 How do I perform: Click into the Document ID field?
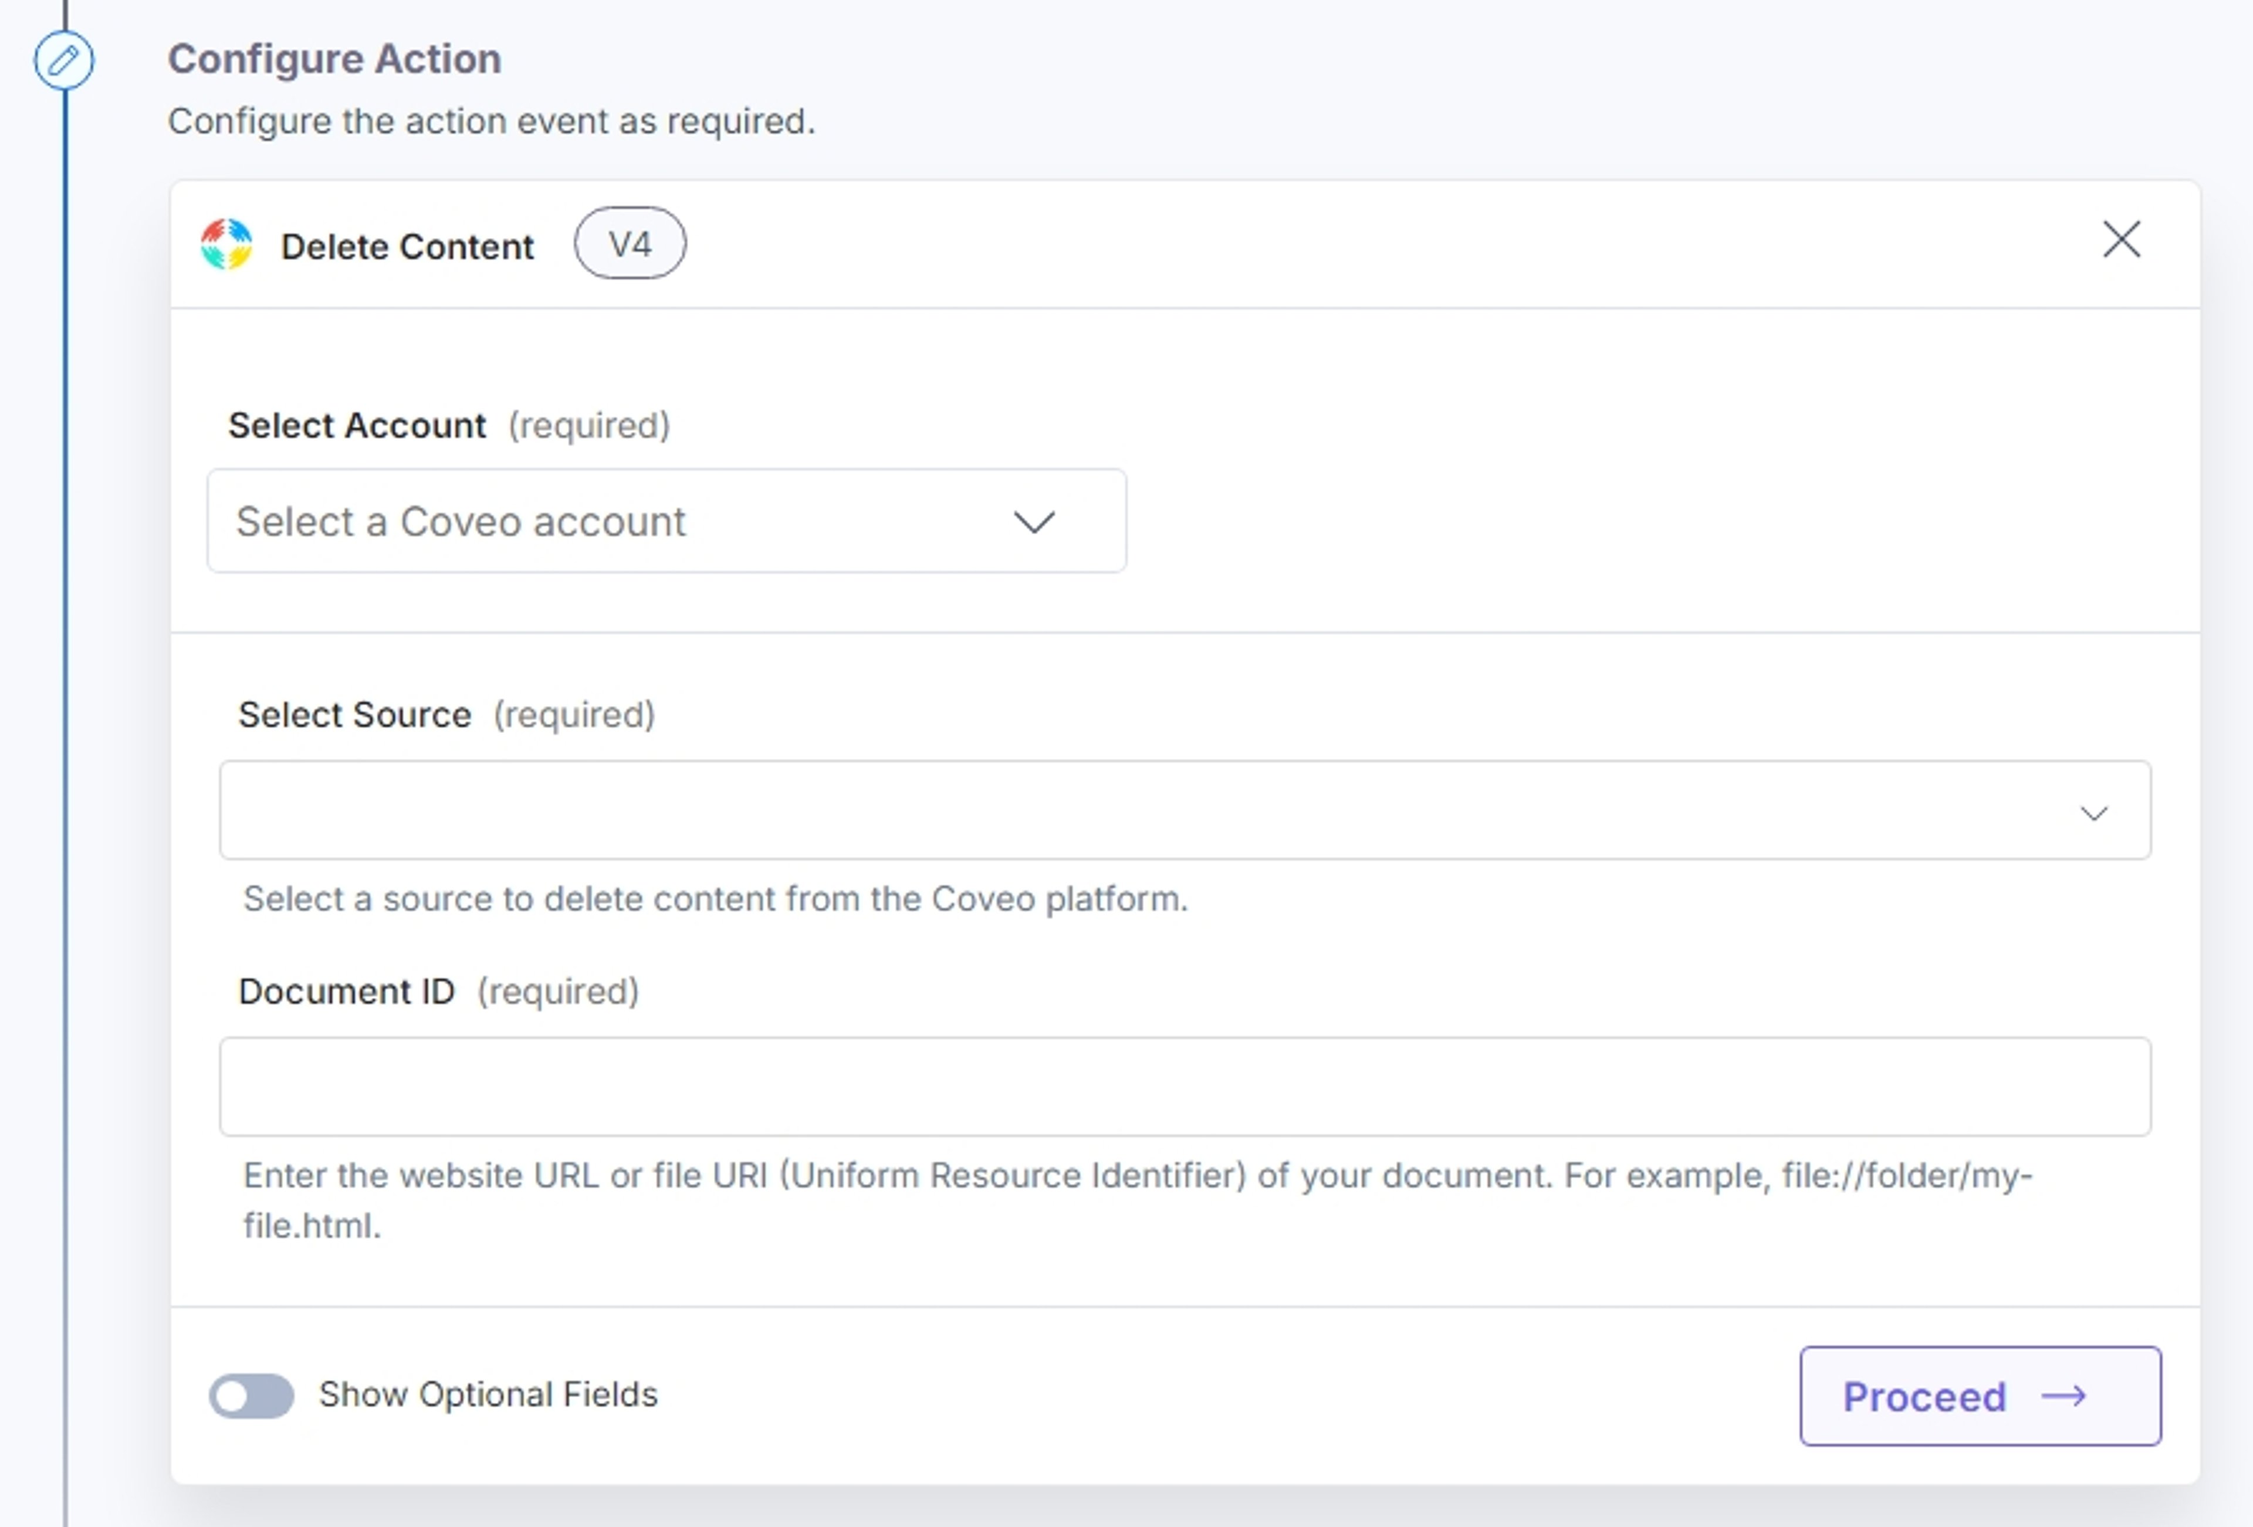(x=1185, y=1086)
